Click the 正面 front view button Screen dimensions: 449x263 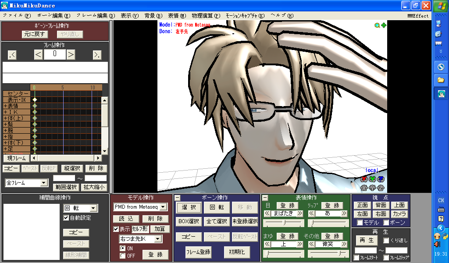pos(363,205)
